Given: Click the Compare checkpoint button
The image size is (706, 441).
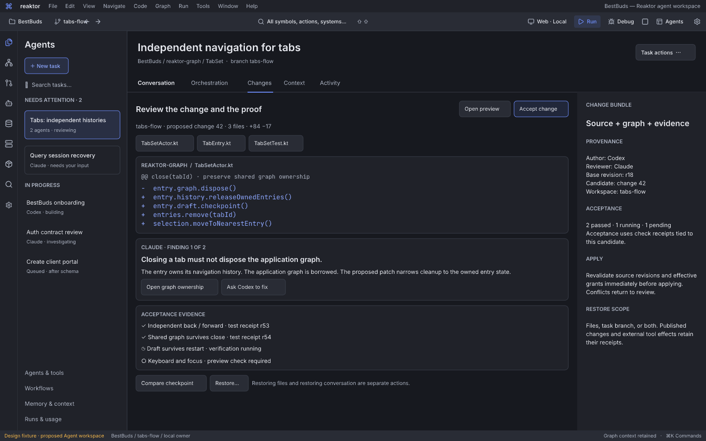Looking at the screenshot, I should point(171,383).
